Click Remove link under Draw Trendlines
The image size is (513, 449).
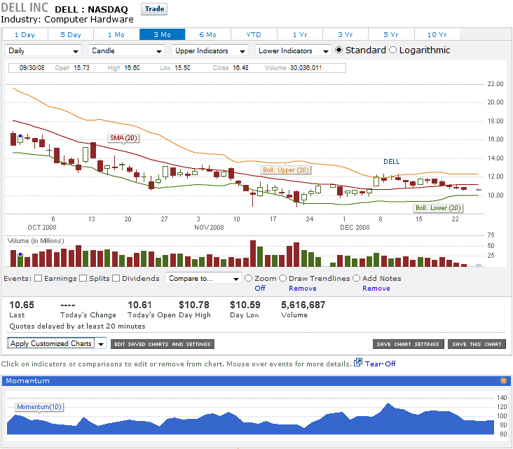click(x=302, y=288)
